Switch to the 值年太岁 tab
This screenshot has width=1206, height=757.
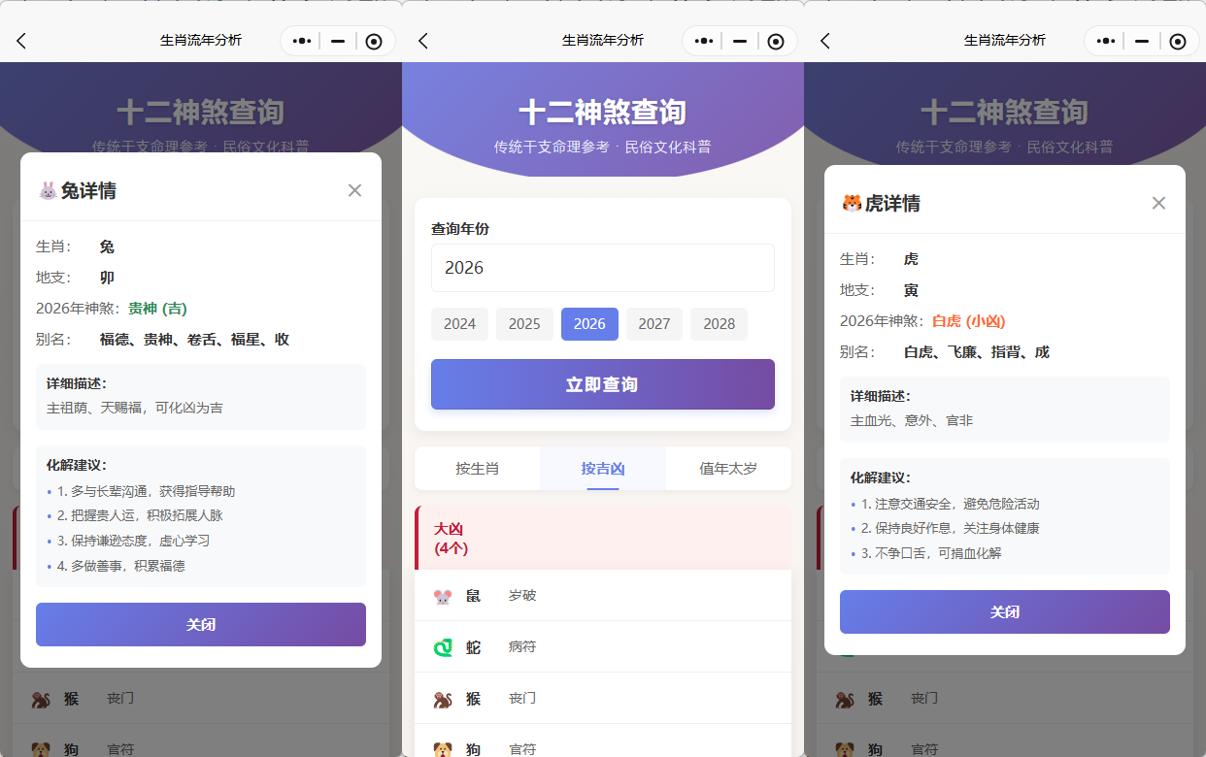click(x=726, y=468)
